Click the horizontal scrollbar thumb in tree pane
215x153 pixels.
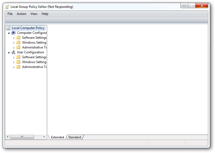22,137
